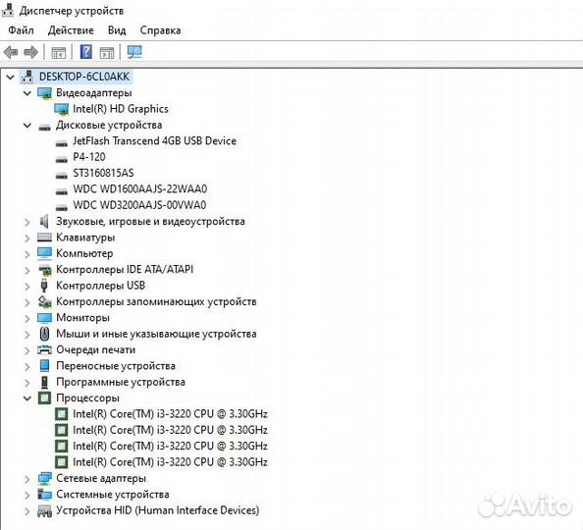The height and width of the screenshot is (530, 583).
Task: Select the last Intel Core i3-3220 processor entry
Action: pos(170,462)
